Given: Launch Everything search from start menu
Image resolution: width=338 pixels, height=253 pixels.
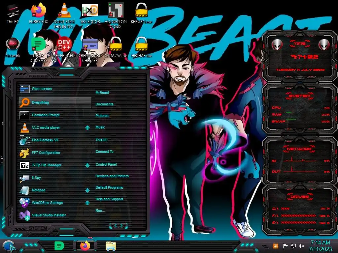Looking at the screenshot, I should (55, 103).
